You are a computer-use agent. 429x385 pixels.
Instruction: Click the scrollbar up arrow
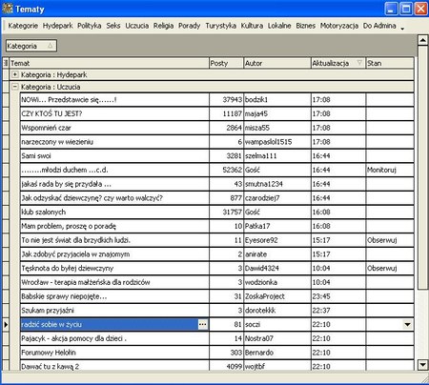point(422,40)
